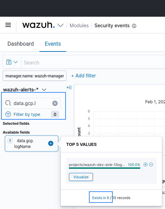The image size is (165, 209).
Task: Collapse the fields sidebar arrow icon
Action: tap(69, 87)
